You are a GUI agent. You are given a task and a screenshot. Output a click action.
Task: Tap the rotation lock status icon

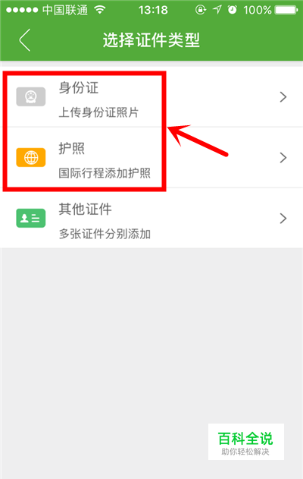point(201,10)
